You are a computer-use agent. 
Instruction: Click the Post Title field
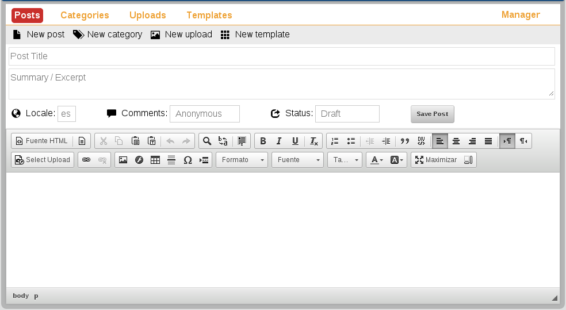[x=281, y=56]
